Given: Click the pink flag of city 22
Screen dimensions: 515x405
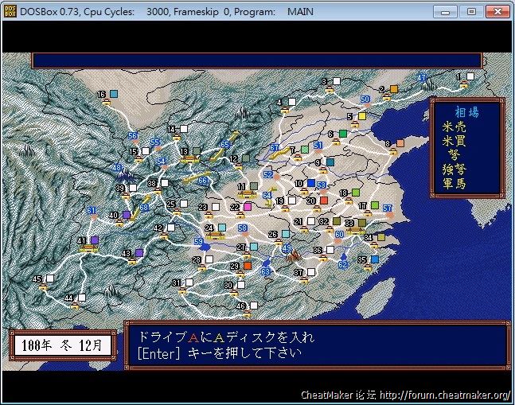Looking at the screenshot, I should [x=248, y=206].
